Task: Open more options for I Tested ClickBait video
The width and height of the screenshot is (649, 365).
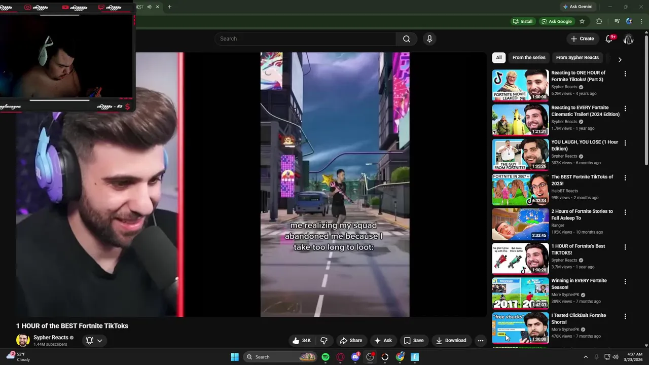Action: tap(625, 316)
